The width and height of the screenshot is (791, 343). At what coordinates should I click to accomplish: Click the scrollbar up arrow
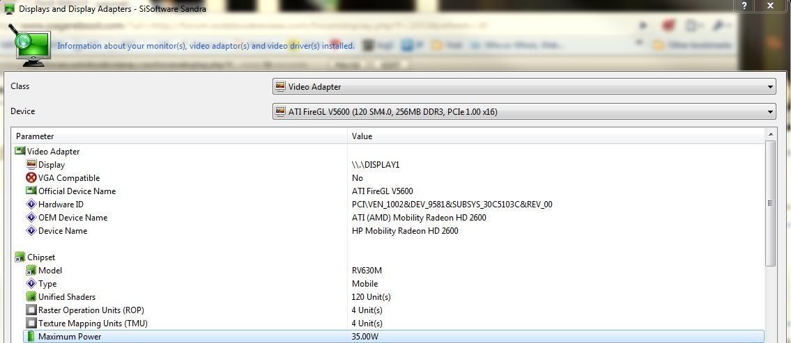[x=770, y=134]
